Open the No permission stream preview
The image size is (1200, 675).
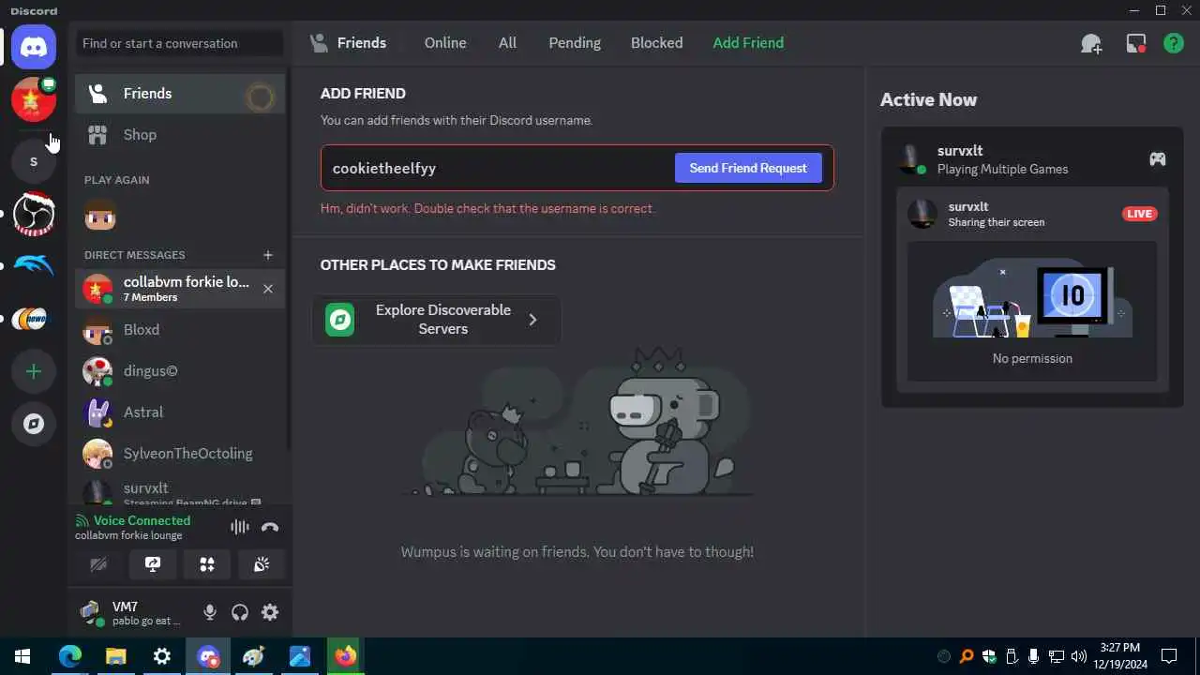(x=1032, y=310)
